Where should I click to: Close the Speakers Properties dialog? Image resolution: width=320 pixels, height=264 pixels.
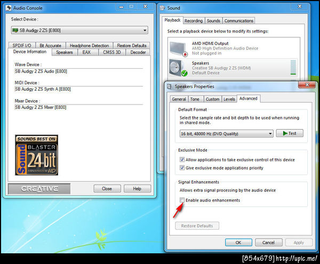point(307,84)
